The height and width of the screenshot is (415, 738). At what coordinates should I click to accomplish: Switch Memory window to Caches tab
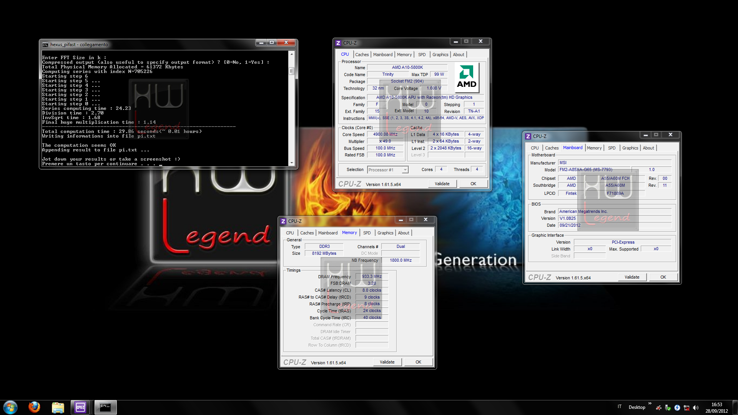click(307, 233)
